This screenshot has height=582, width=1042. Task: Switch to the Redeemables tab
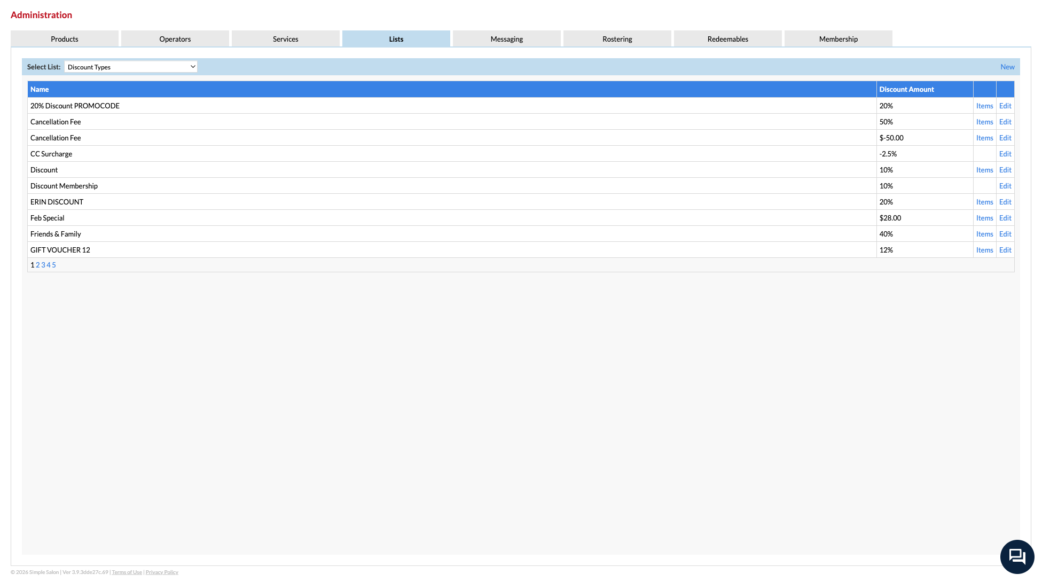727,38
